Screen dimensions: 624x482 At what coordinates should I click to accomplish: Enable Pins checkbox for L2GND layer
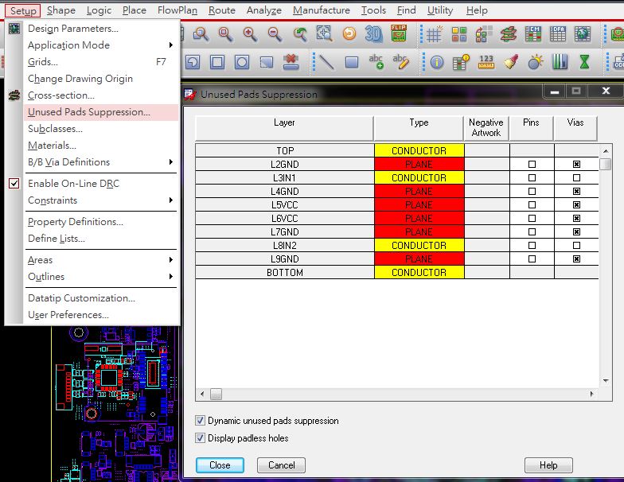[x=532, y=165]
